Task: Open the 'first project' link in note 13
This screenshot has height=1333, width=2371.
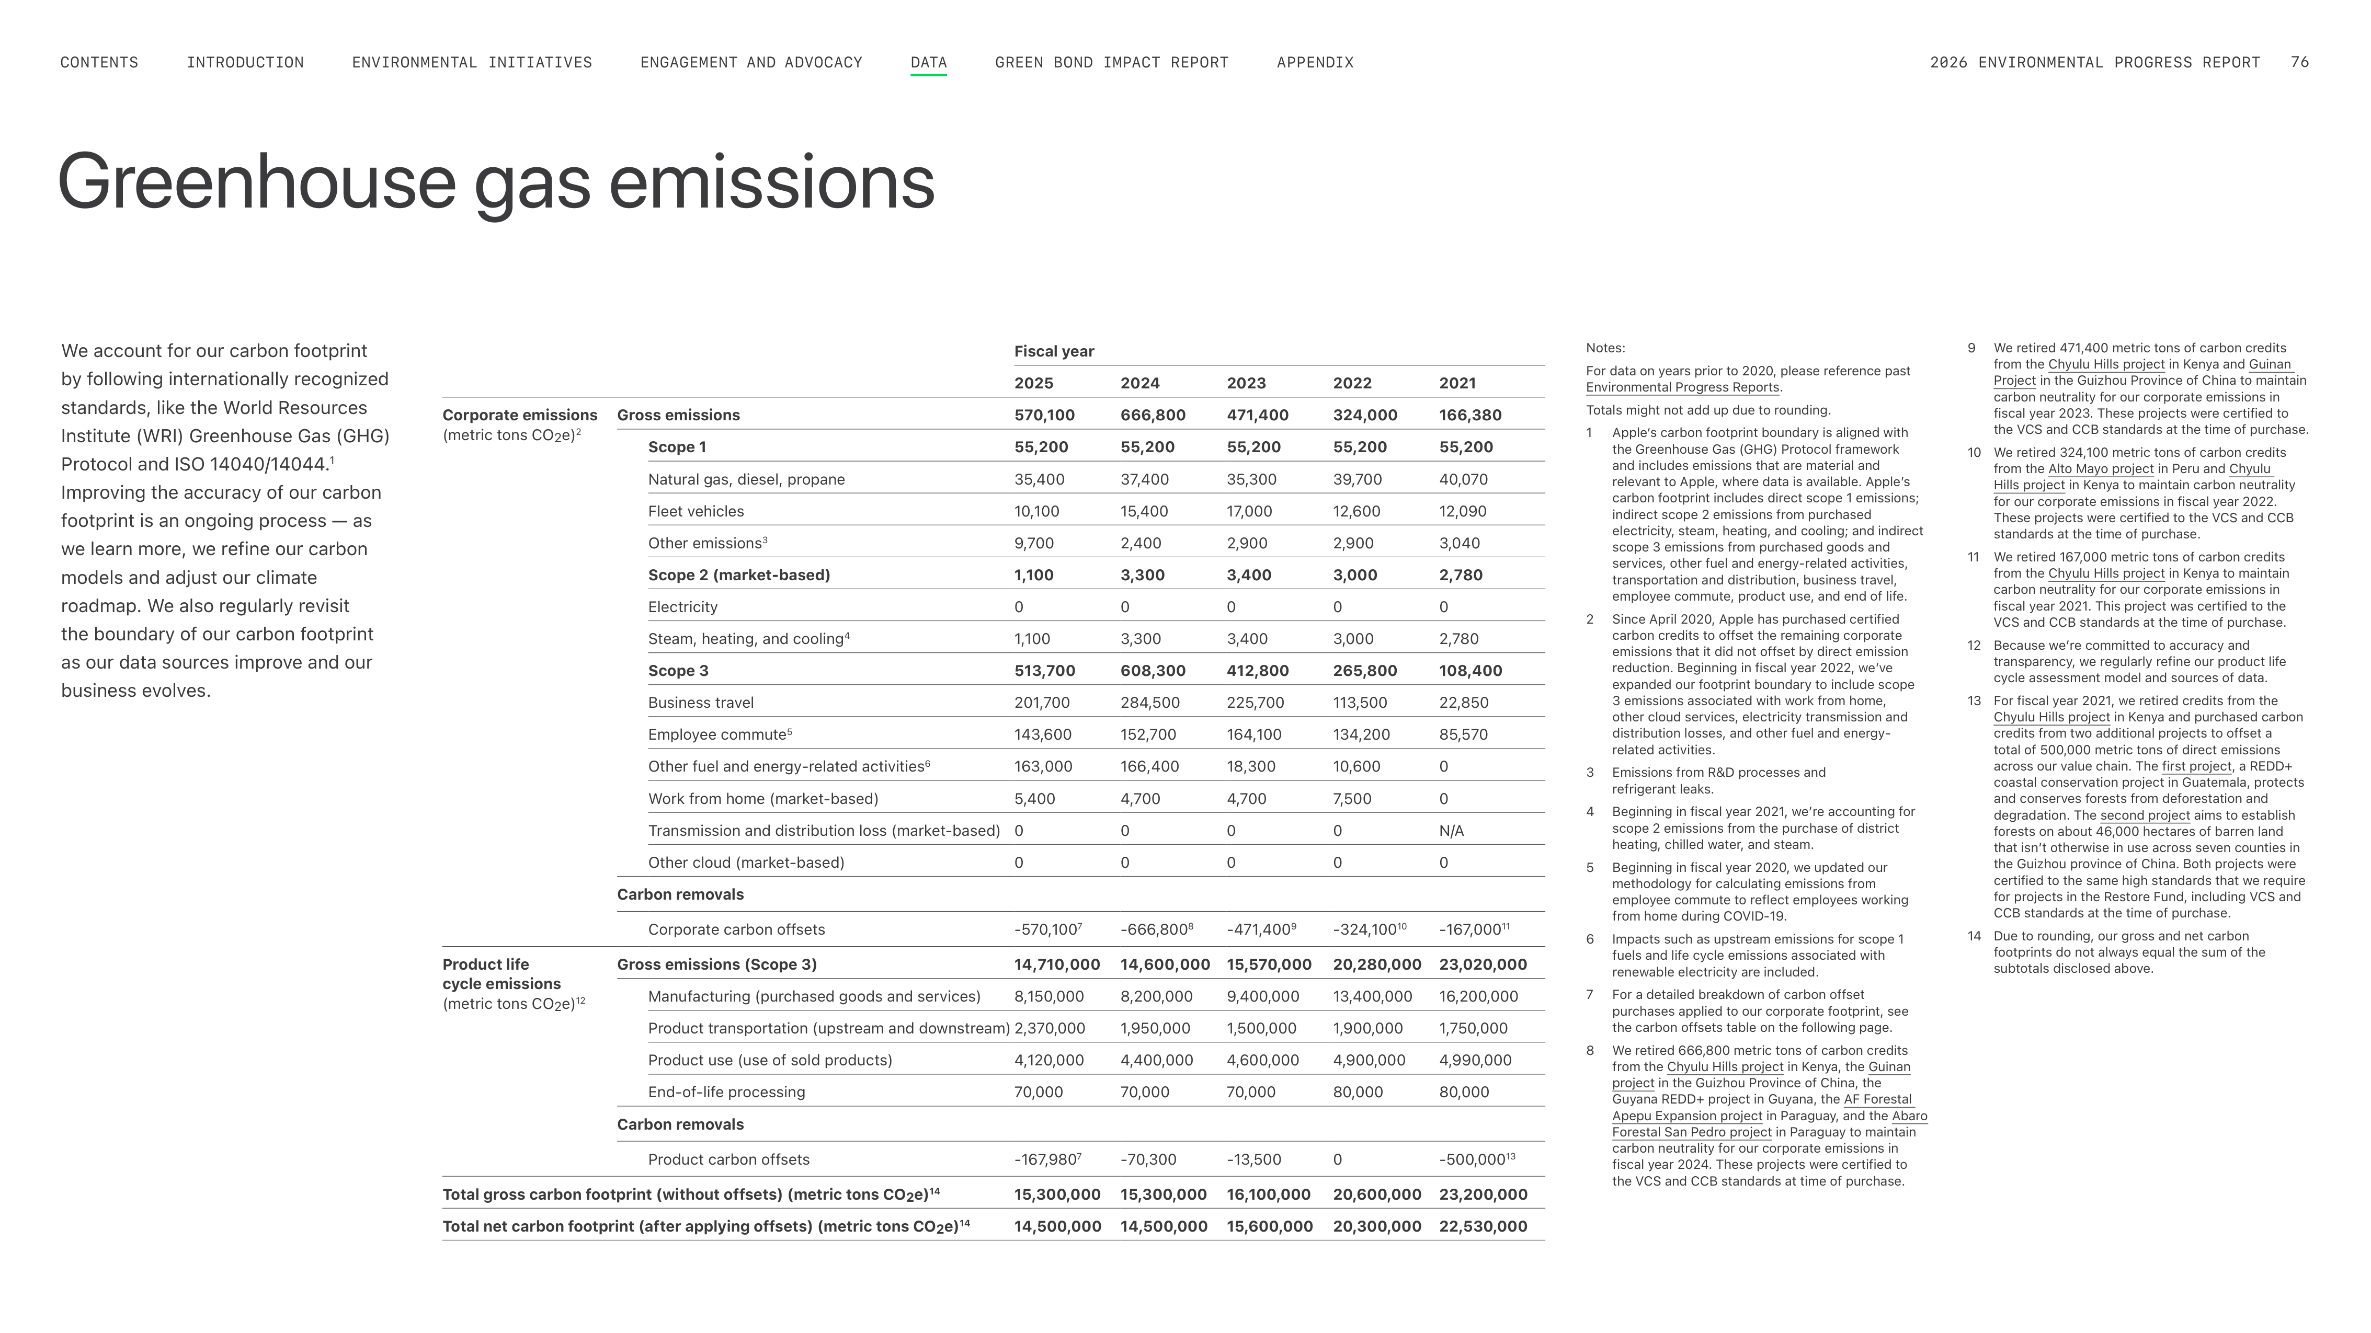Action: (x=2196, y=766)
